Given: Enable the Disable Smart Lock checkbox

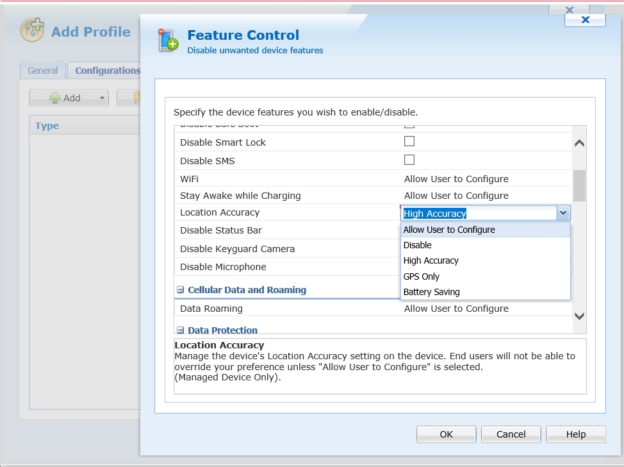Looking at the screenshot, I should click(x=409, y=141).
